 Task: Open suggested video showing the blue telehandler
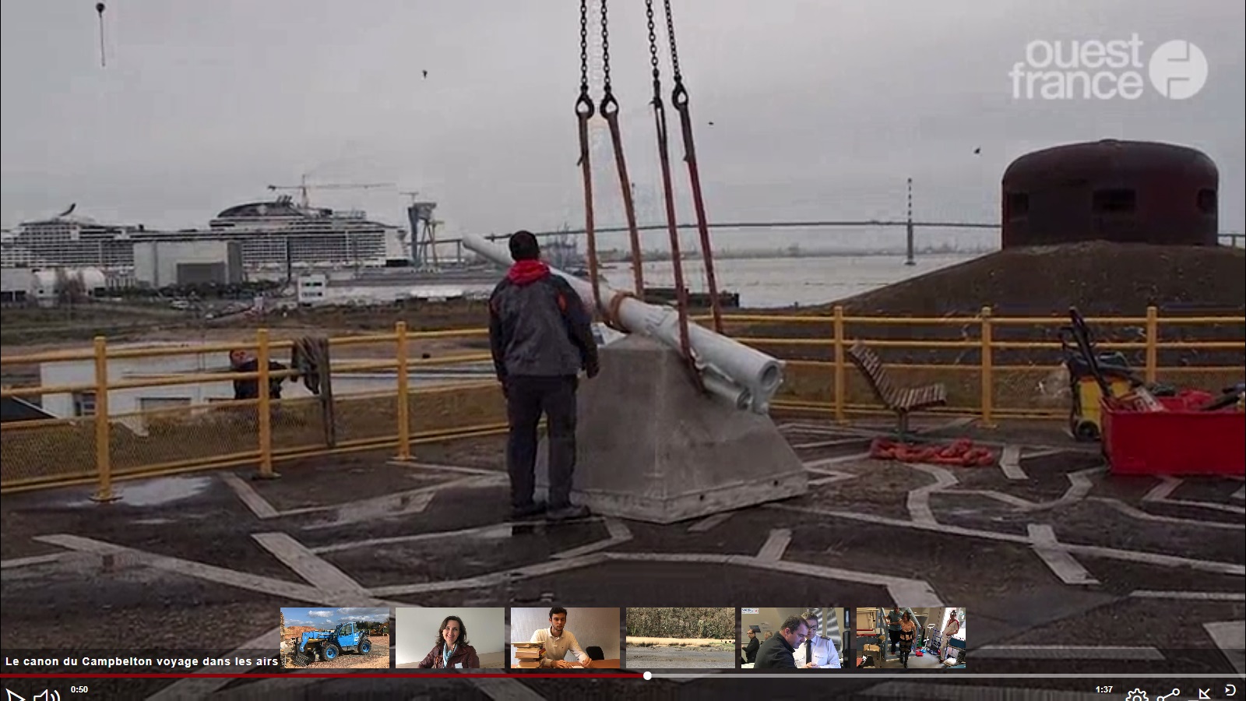tap(335, 638)
